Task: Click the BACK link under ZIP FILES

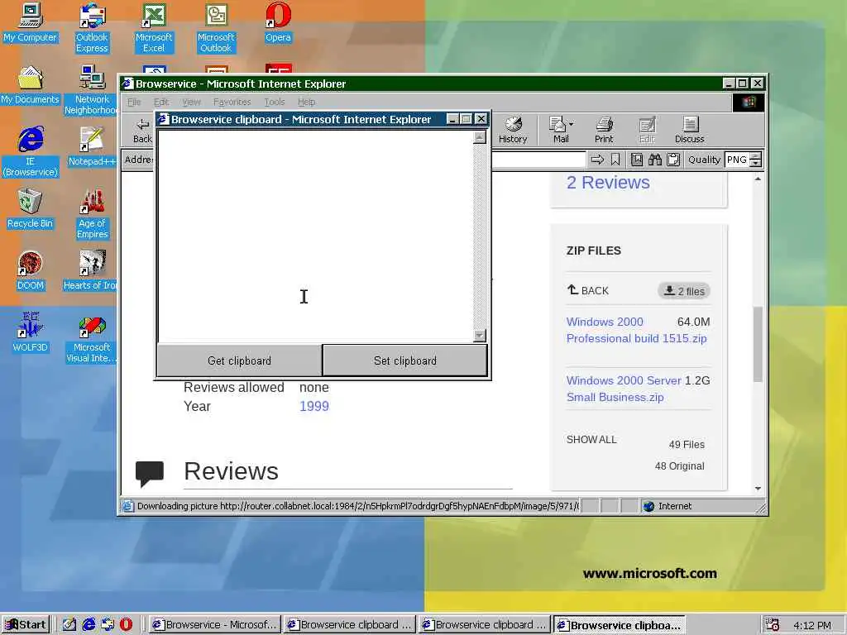Action: (588, 290)
